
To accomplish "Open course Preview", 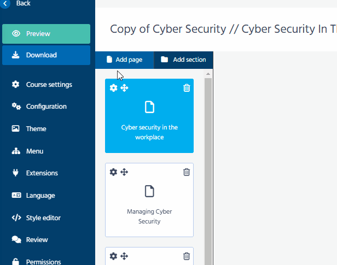I will click(x=46, y=34).
